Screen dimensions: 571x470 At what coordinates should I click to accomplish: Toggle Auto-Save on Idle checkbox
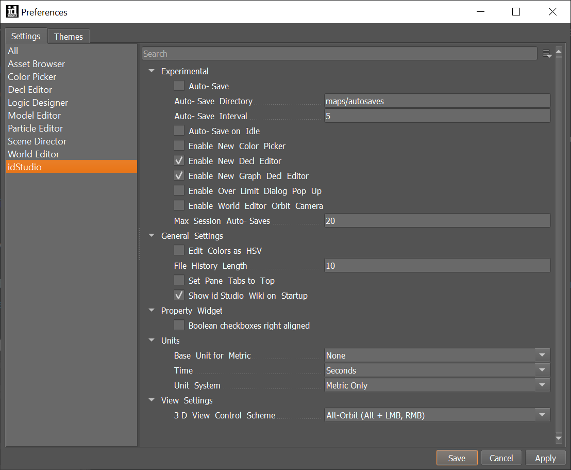tap(179, 131)
